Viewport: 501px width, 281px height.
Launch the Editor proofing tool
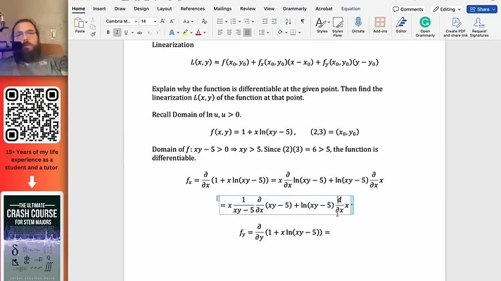(x=401, y=25)
